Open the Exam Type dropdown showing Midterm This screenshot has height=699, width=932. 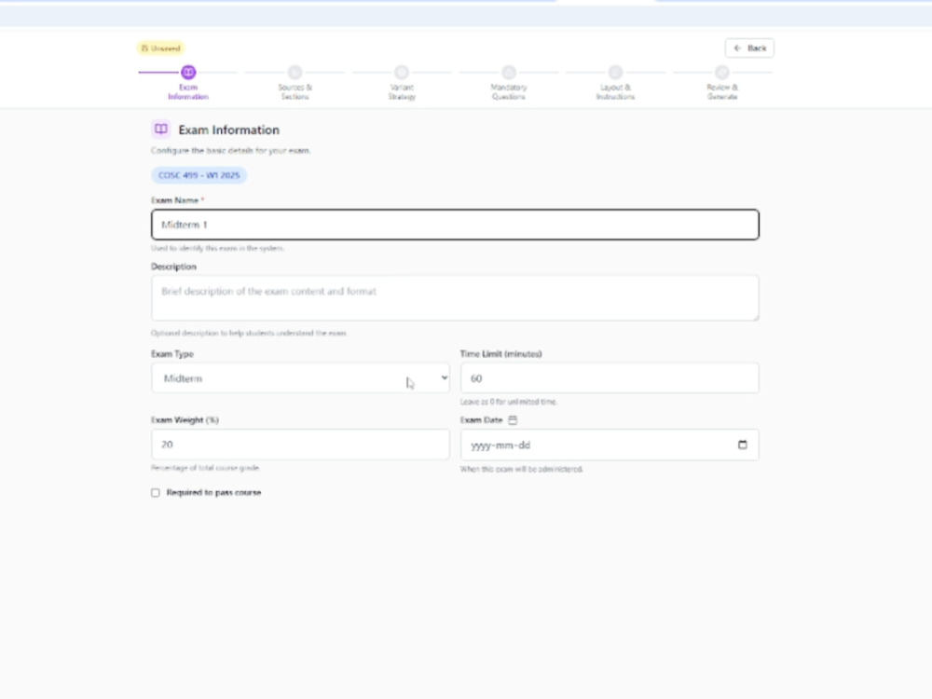(x=300, y=378)
